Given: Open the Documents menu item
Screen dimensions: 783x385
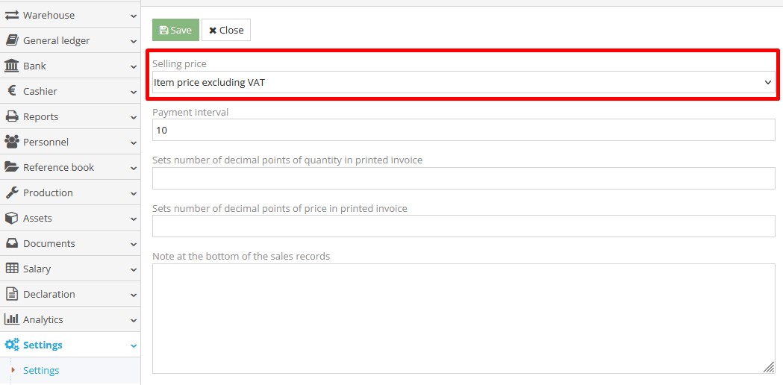Looking at the screenshot, I should click(49, 243).
